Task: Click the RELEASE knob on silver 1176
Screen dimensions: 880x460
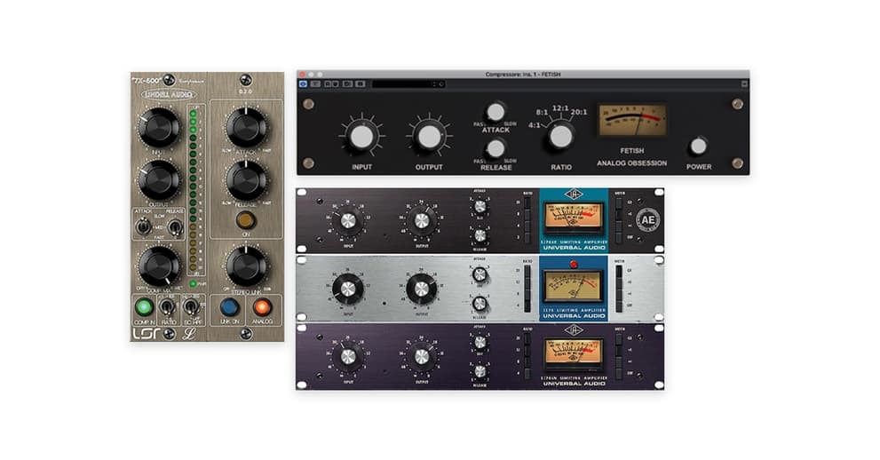Action: [480, 304]
